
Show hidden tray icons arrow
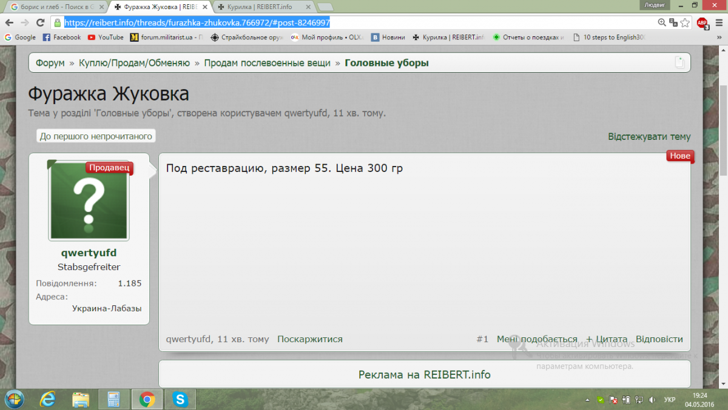(x=587, y=400)
